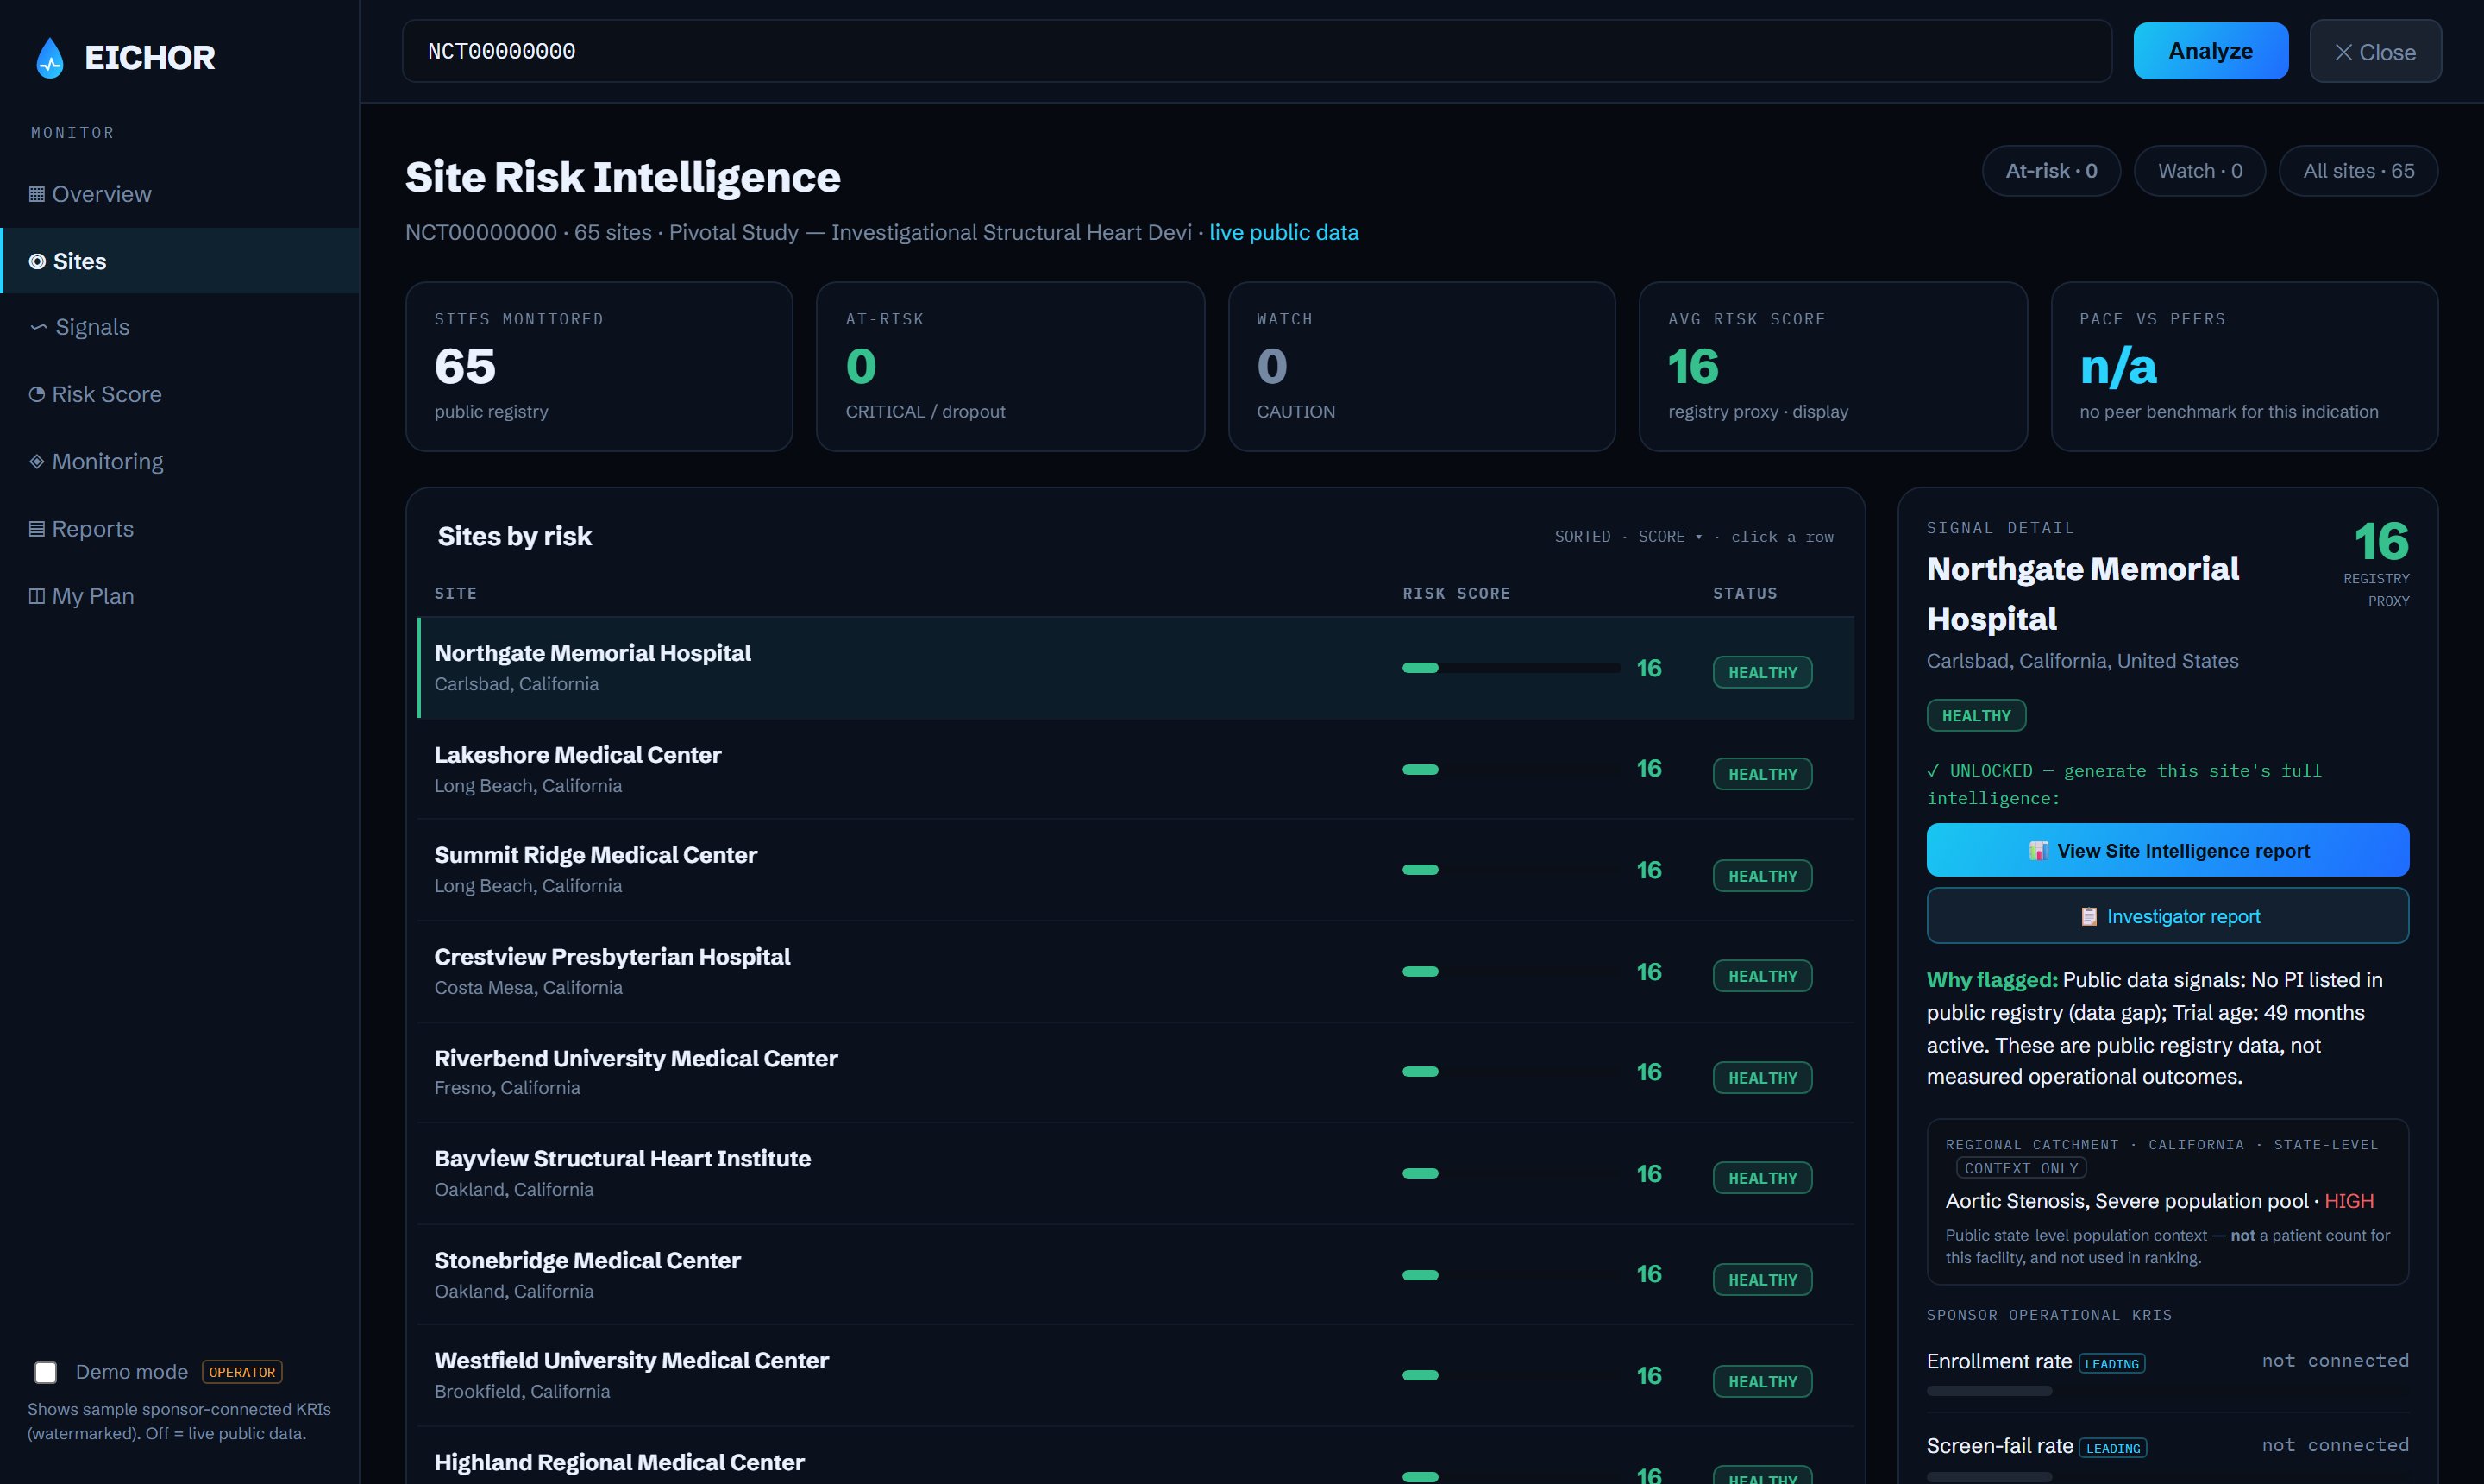
Task: Open the Investigator report
Action: [2167, 916]
